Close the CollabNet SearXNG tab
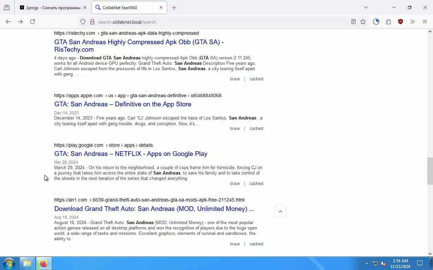The width and height of the screenshot is (433, 270). point(161,7)
